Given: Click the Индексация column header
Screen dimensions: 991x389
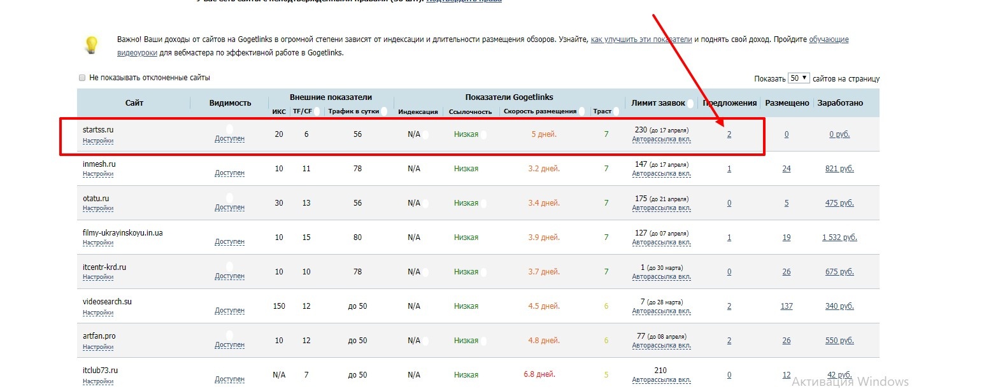Looking at the screenshot, I should click(x=418, y=111).
